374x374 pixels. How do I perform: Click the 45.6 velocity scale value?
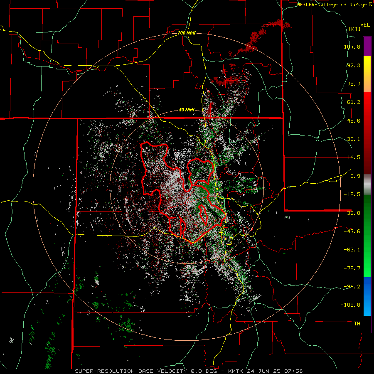[354, 121]
